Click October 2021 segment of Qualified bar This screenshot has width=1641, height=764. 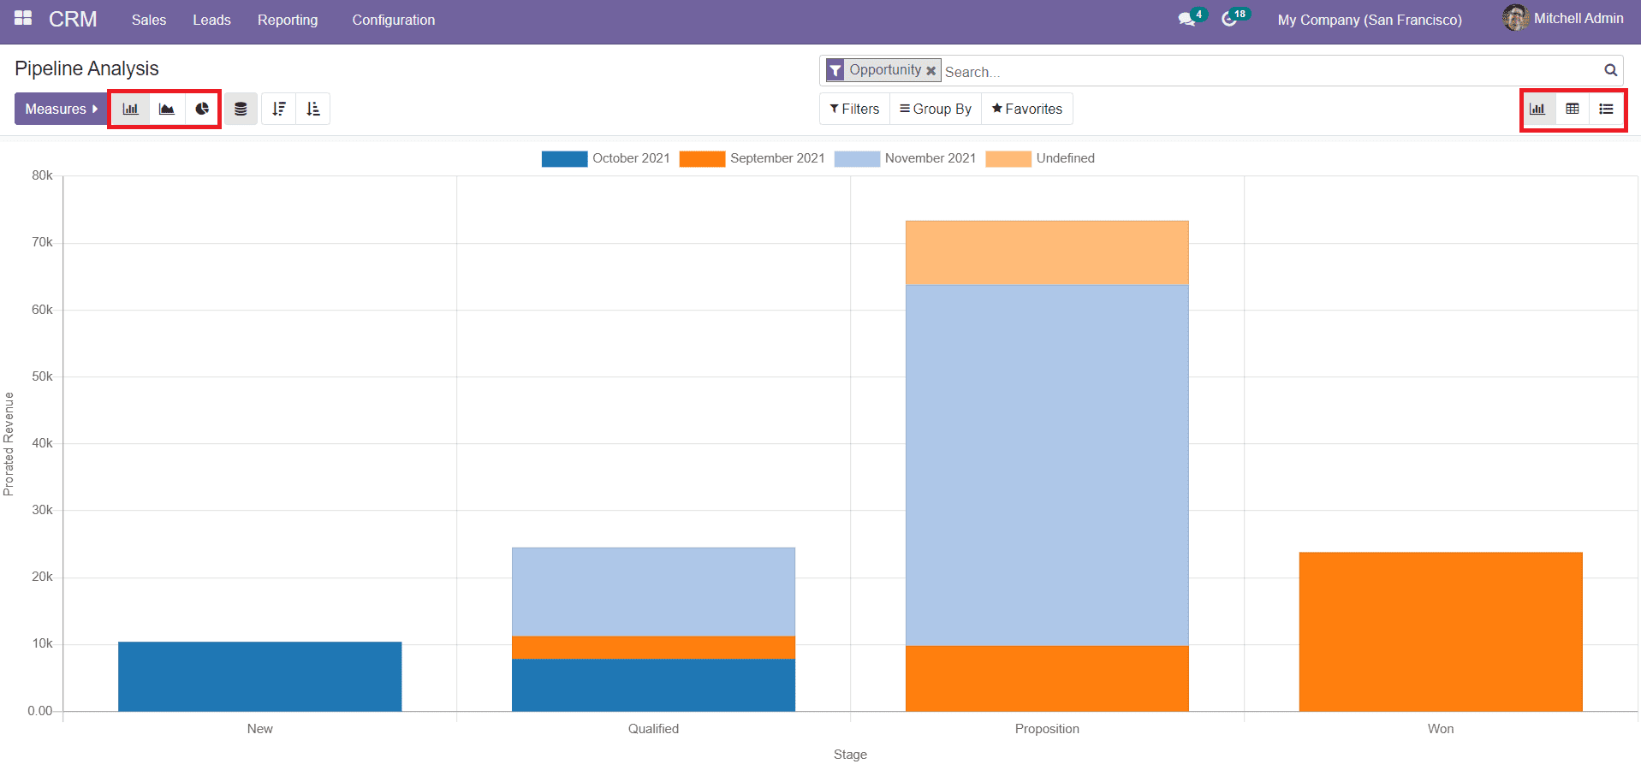pos(653,684)
